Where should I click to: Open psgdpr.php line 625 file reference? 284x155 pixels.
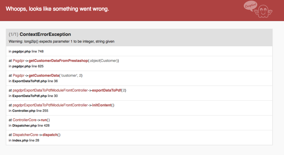[26, 66]
